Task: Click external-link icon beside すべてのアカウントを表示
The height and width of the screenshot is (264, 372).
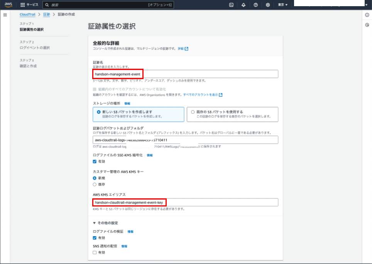Action: click(x=221, y=95)
